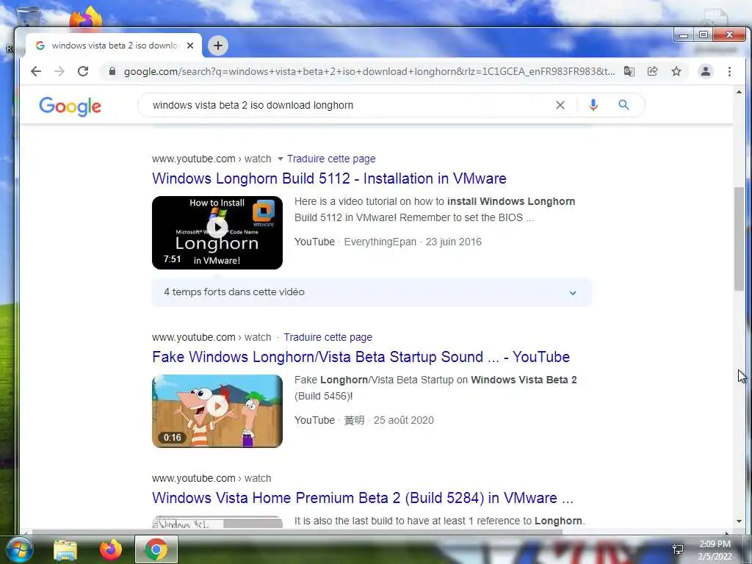
Task: Open the Chrome profile avatar
Action: click(706, 71)
